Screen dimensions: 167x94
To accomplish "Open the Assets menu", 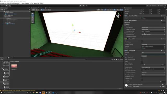I will coord(9,3).
